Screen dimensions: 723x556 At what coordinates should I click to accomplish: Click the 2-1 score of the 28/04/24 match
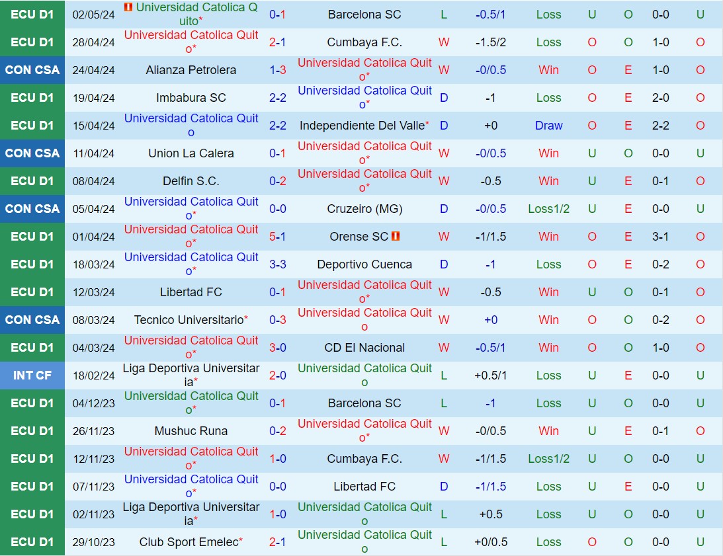(277, 42)
